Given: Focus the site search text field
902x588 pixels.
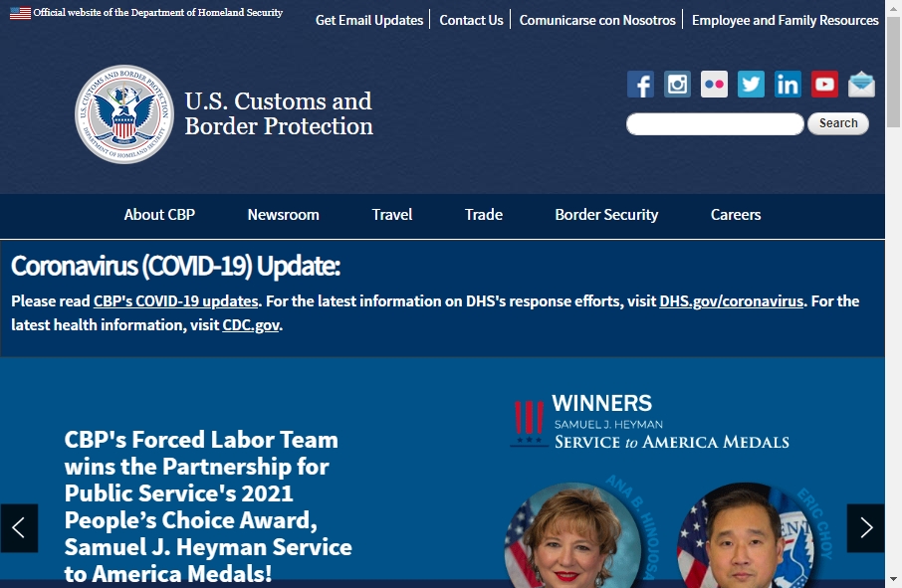Looking at the screenshot, I should (x=715, y=124).
